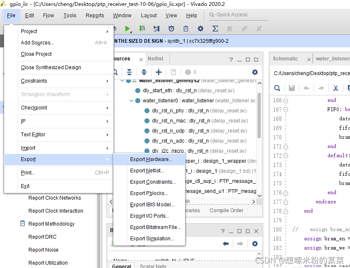Viewport: 350px width, 268px height.
Task: Toggle code fold marker at line 167
Action: pyautogui.click(x=286, y=109)
